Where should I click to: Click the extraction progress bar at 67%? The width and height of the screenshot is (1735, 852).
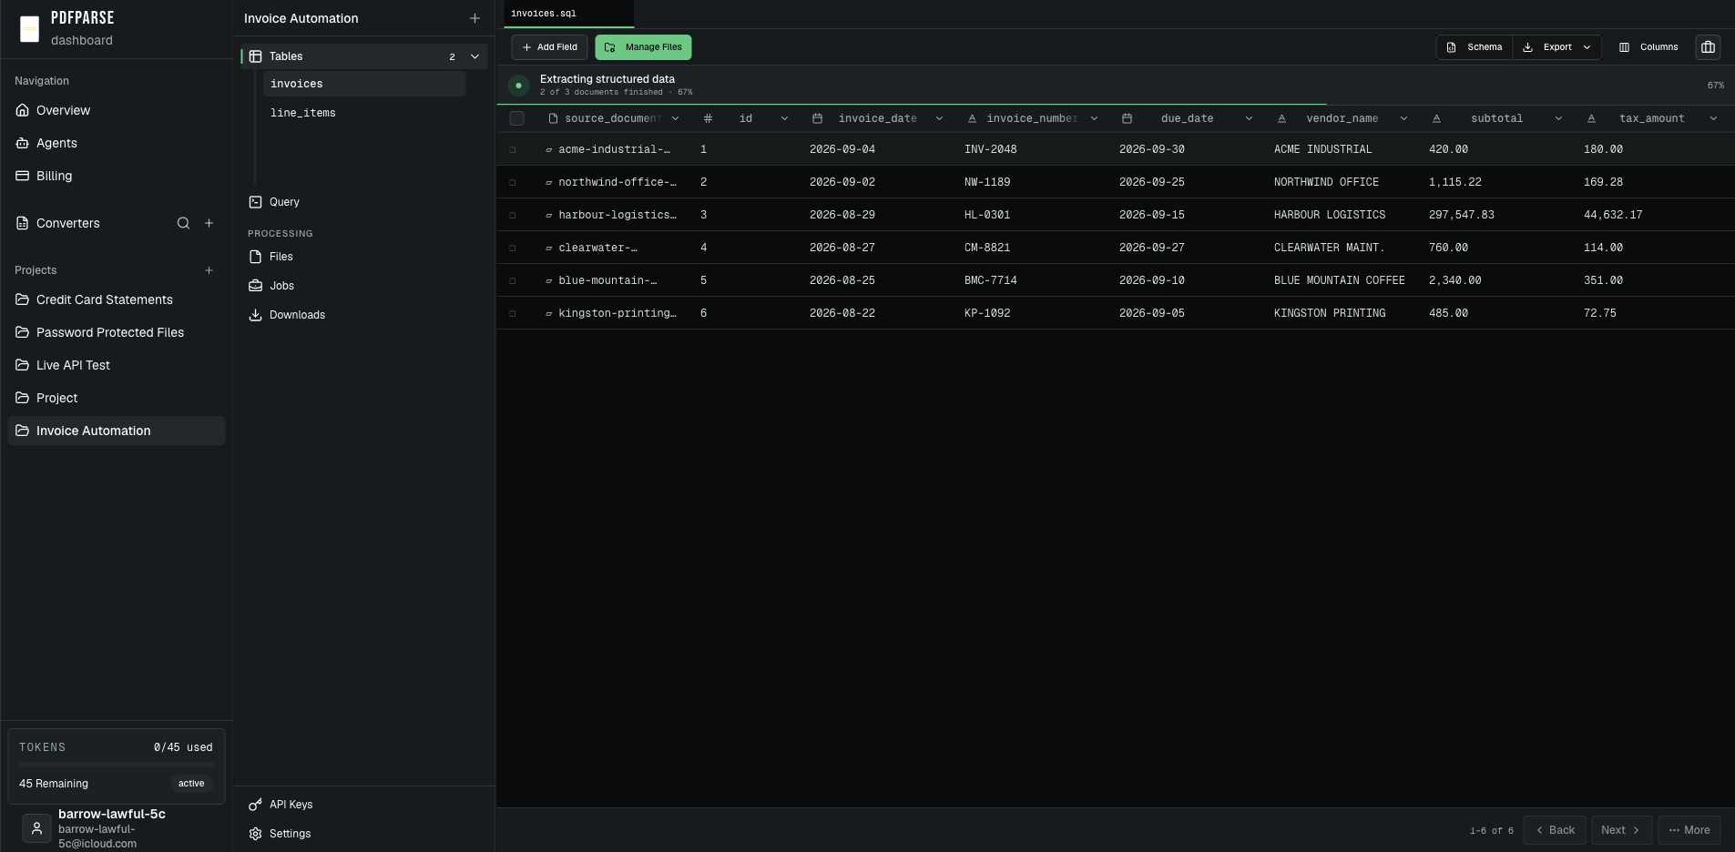tap(1116, 105)
